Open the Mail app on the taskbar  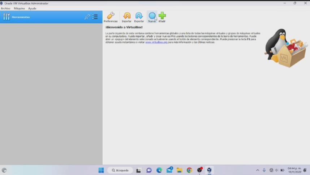point(169,170)
